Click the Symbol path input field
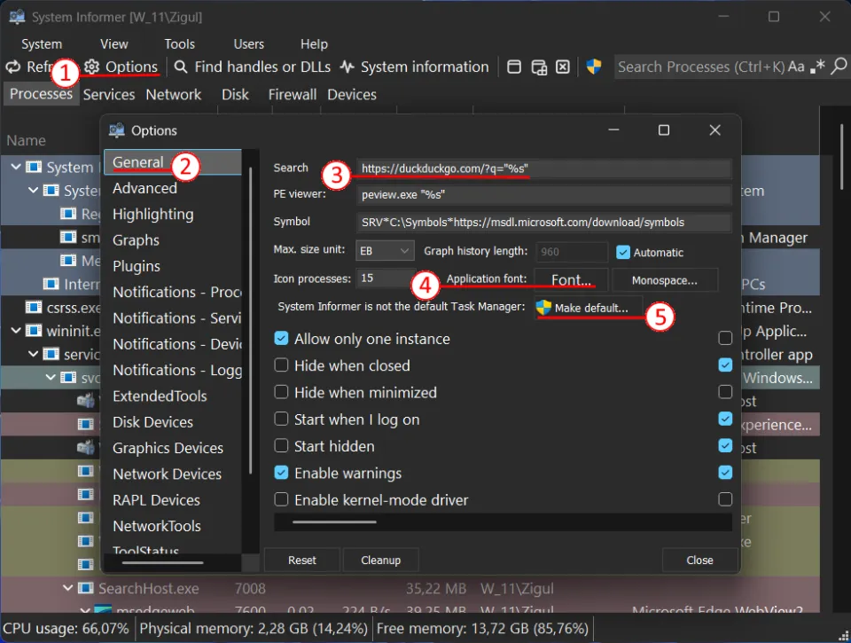 tap(543, 222)
